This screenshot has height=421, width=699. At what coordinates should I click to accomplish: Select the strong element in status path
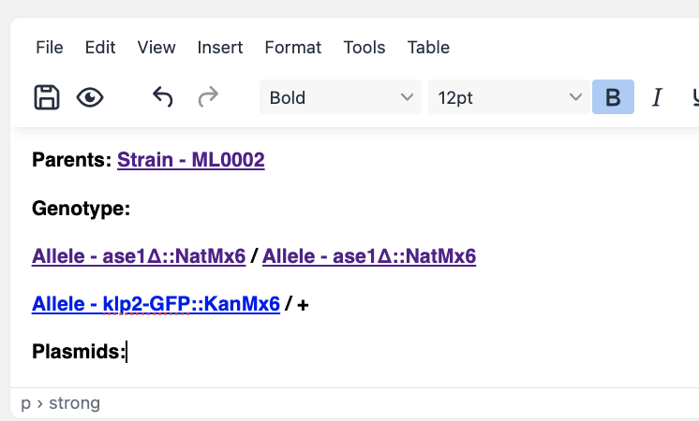click(x=74, y=403)
